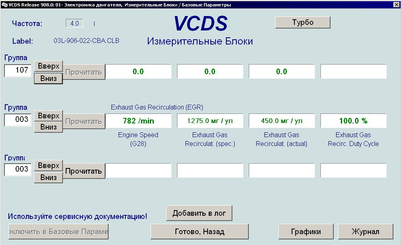Click the third row group 003 field
401x245 pixels.
click(x=18, y=170)
